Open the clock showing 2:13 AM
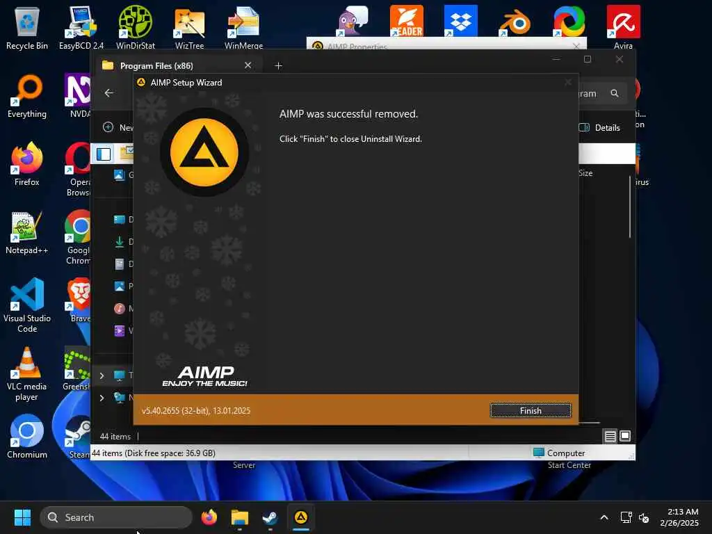712x534 pixels. coord(679,517)
